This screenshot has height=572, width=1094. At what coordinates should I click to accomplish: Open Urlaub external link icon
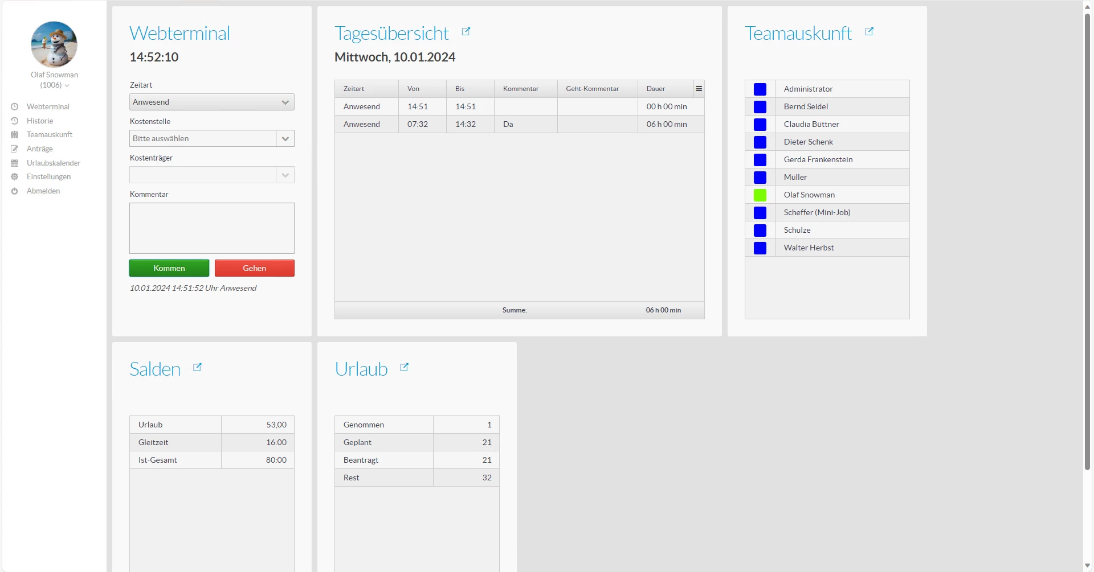pos(404,368)
